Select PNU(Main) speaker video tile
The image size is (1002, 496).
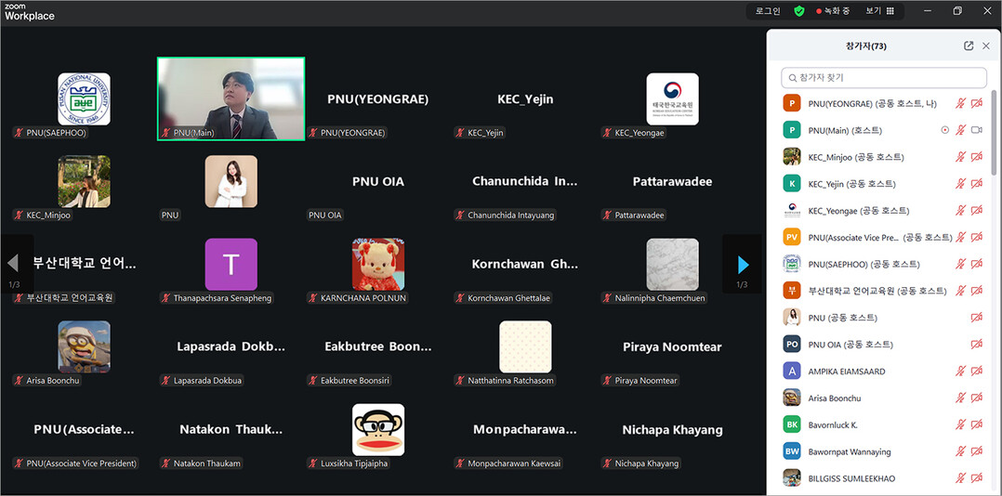[231, 98]
